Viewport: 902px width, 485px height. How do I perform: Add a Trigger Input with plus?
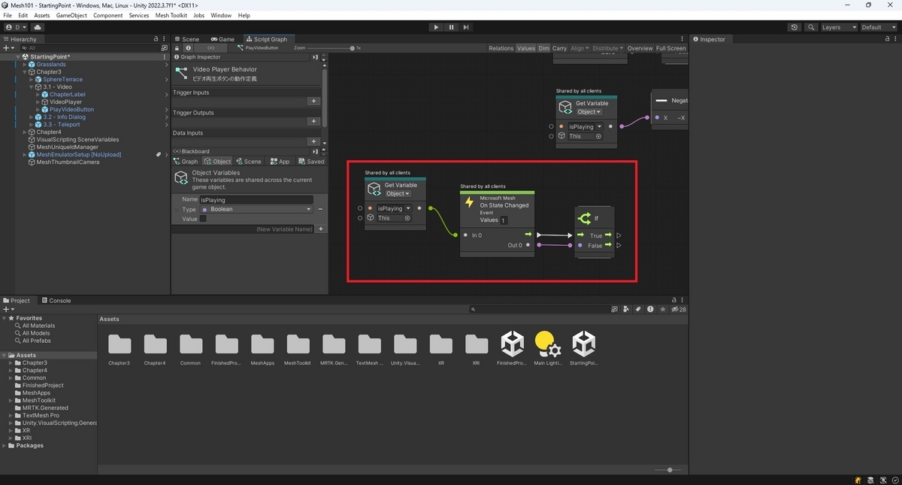click(x=314, y=101)
